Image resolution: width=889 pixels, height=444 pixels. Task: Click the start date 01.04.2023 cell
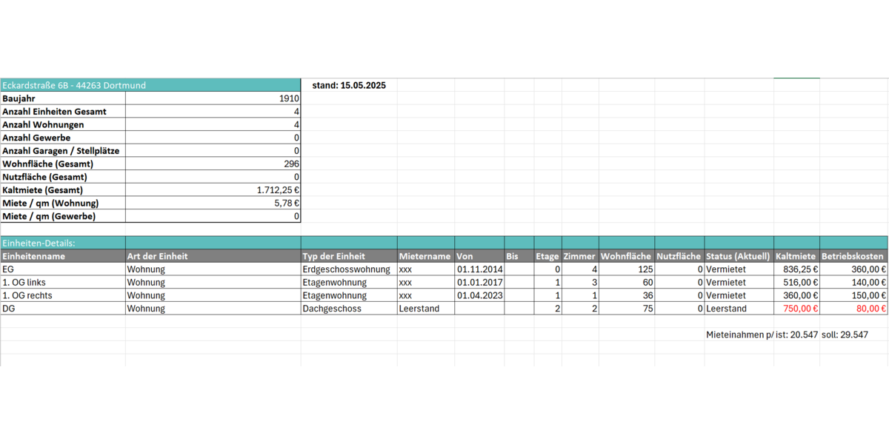point(479,295)
